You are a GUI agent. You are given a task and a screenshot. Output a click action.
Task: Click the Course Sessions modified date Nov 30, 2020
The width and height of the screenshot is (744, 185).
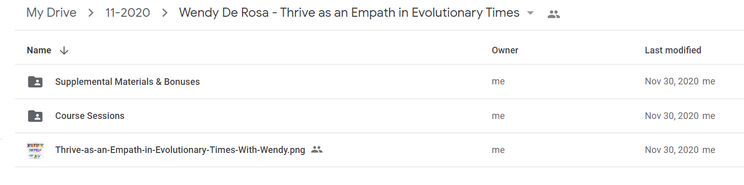click(x=672, y=116)
